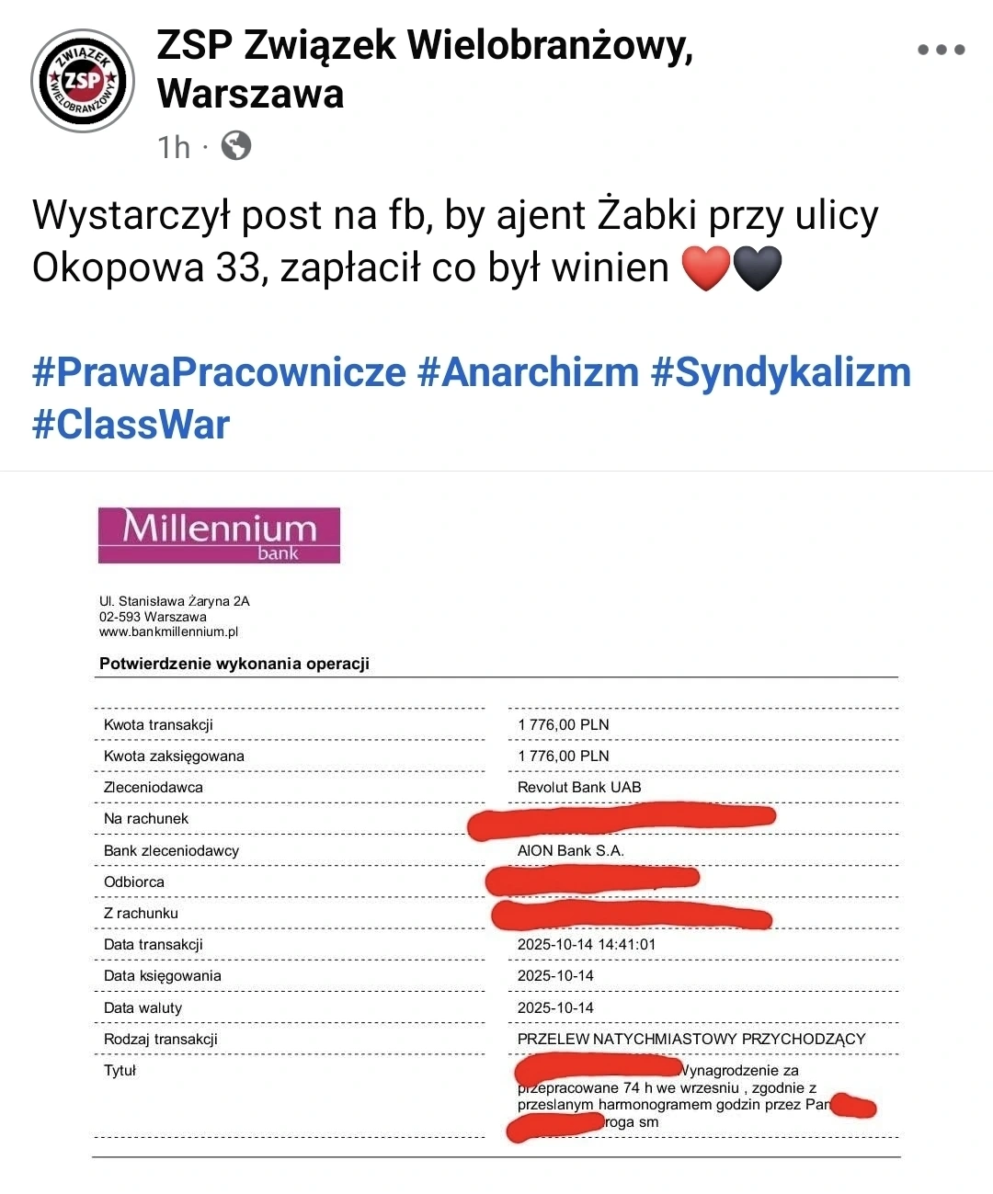
Task: Open the #PrawaPracownicze hashtag
Action: (219, 372)
